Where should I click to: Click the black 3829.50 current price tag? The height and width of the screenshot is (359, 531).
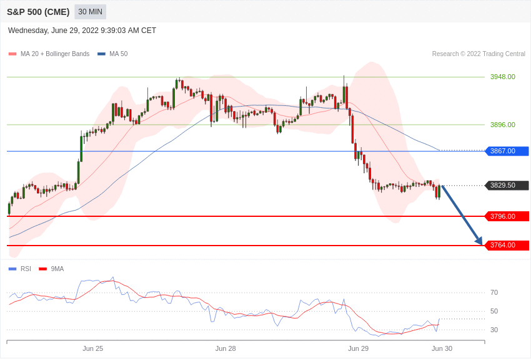click(x=507, y=185)
